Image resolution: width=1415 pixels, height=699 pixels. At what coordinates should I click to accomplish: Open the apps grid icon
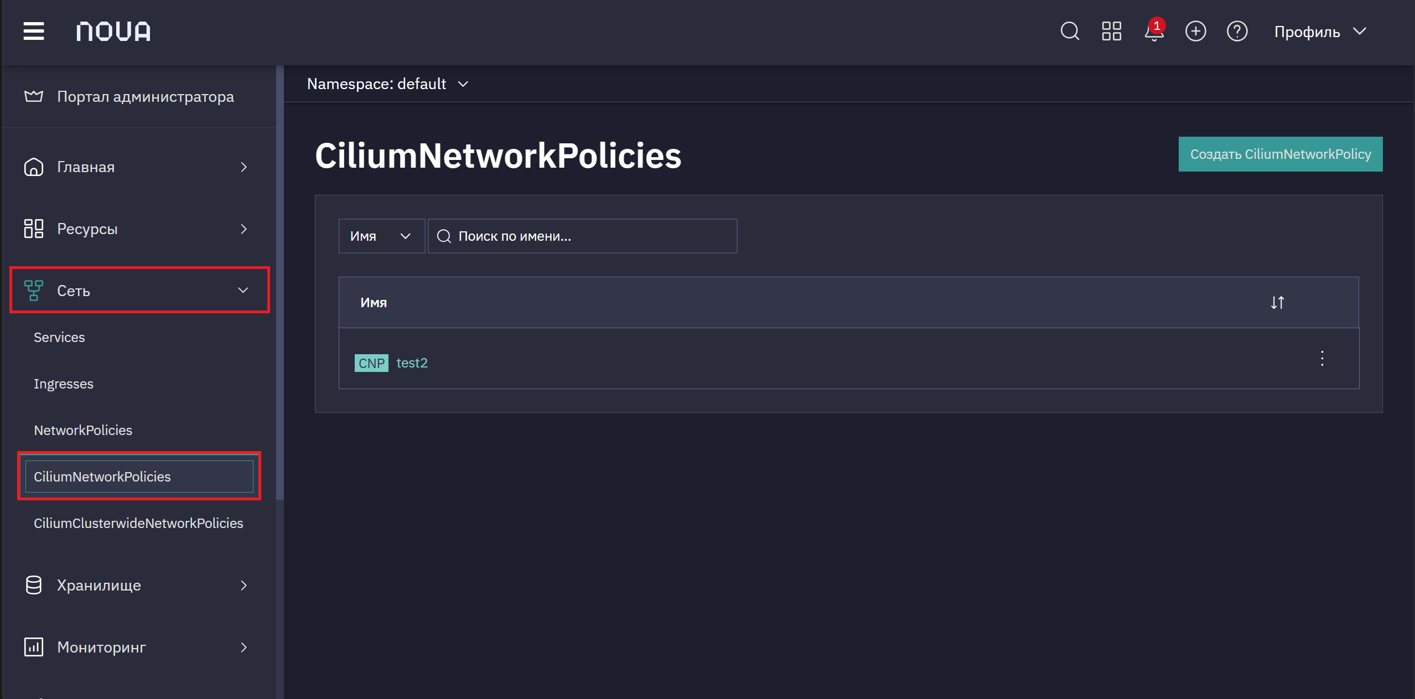click(x=1111, y=31)
